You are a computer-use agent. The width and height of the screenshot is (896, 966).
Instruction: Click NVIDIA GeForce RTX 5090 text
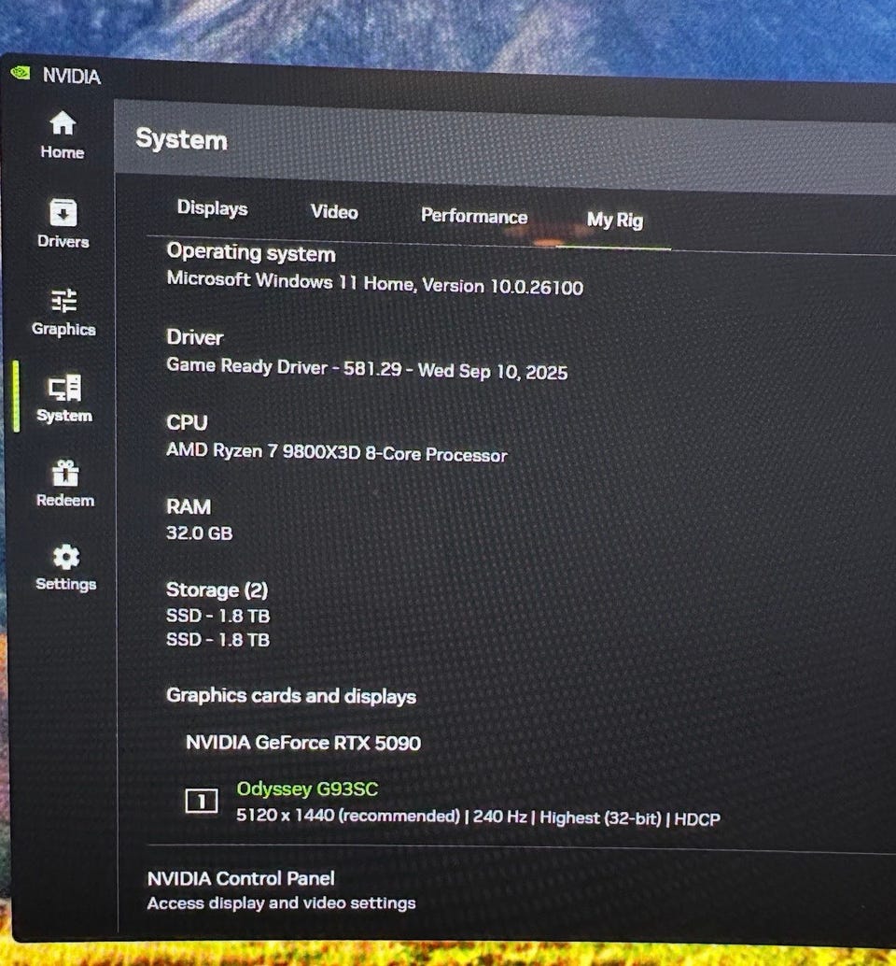point(303,743)
